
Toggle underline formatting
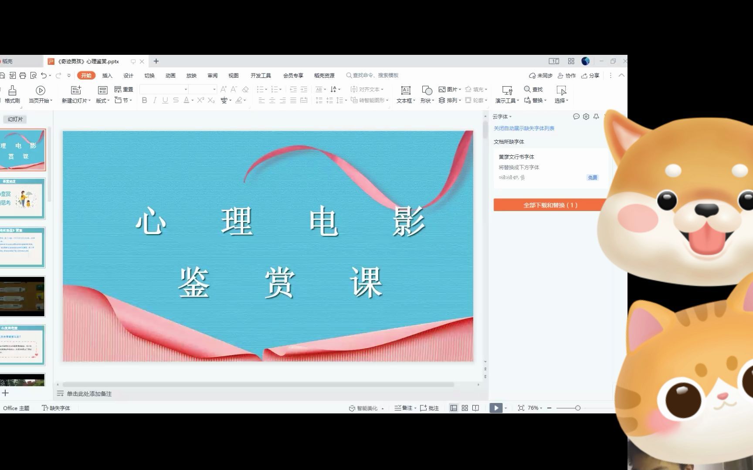(x=165, y=100)
